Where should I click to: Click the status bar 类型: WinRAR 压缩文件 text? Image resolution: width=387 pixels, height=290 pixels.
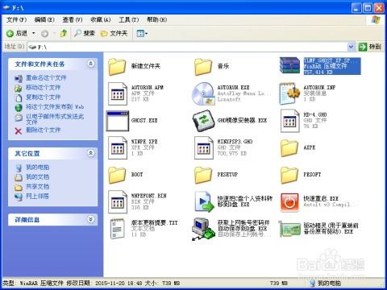(33, 283)
